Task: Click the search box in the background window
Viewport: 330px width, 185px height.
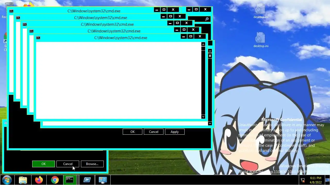Action: 199,19
